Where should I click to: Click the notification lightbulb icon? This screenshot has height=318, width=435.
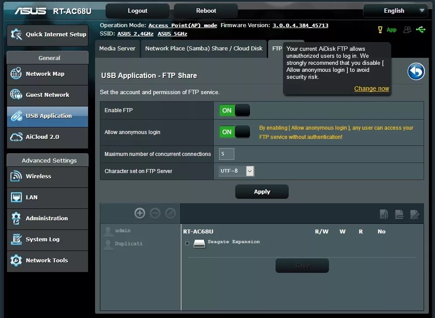click(x=380, y=30)
